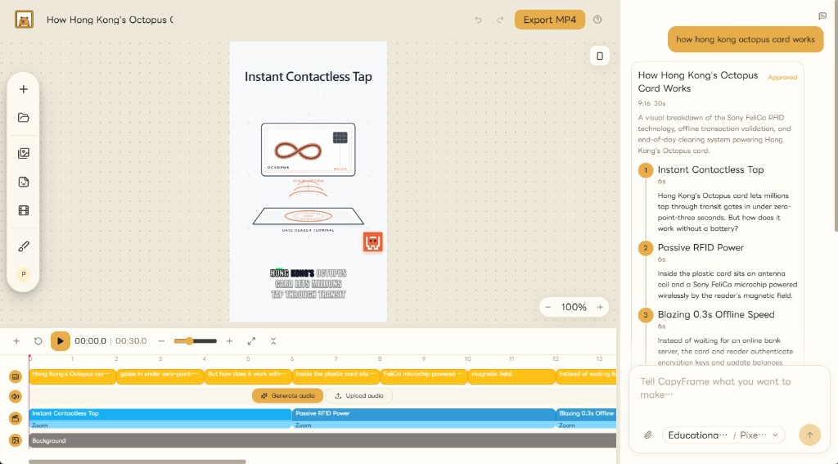
Task: Click the 'Approved' status label
Action: [782, 78]
